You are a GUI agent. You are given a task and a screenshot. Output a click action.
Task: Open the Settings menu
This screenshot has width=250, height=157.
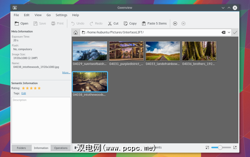pyautogui.click(x=61, y=15)
